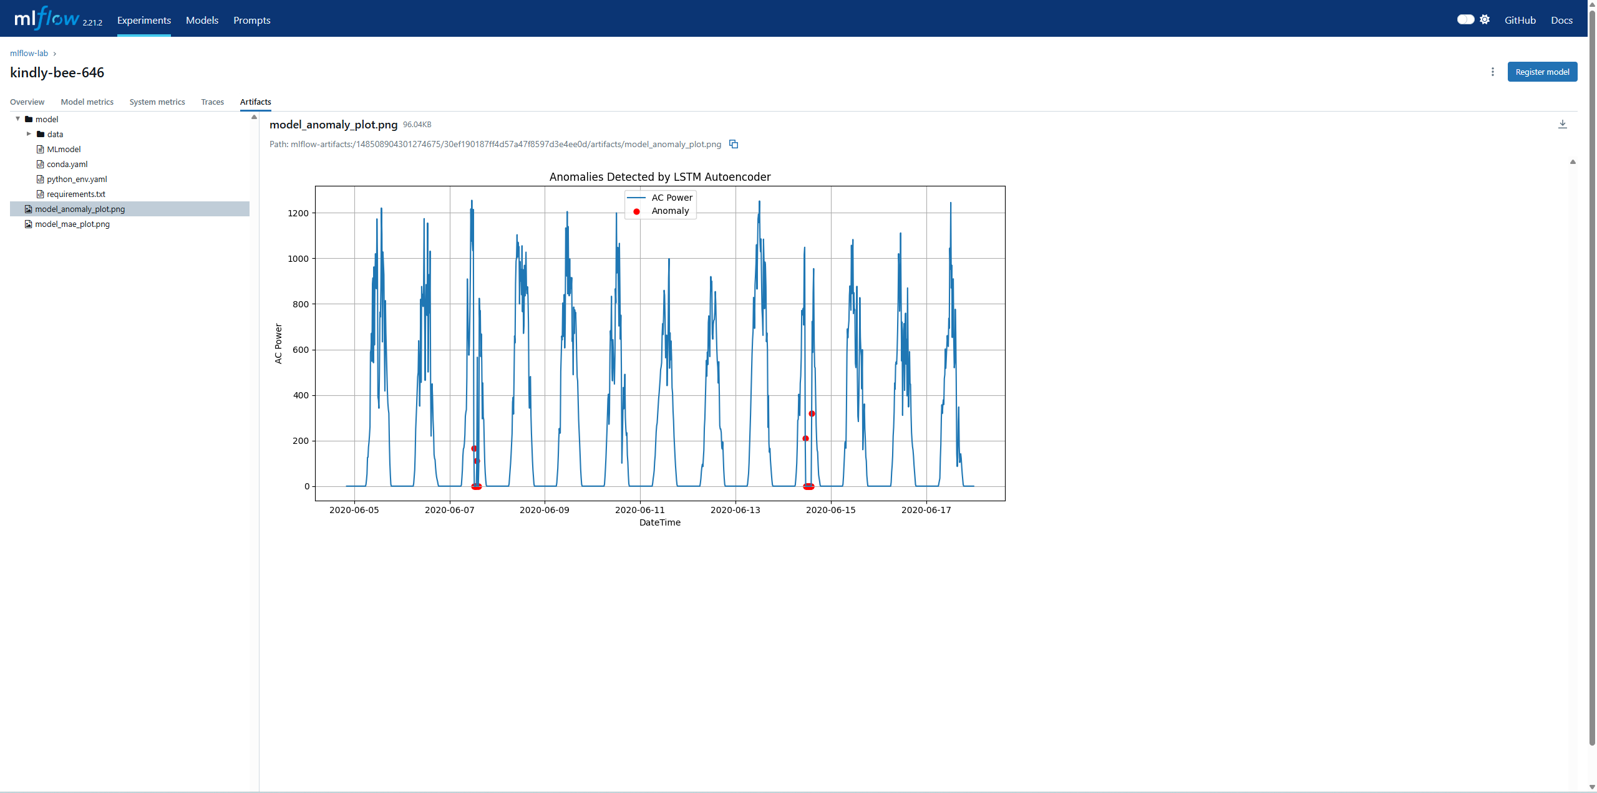The width and height of the screenshot is (1597, 793).
Task: Click the artifact tree scroll-up arrow
Action: 254,117
